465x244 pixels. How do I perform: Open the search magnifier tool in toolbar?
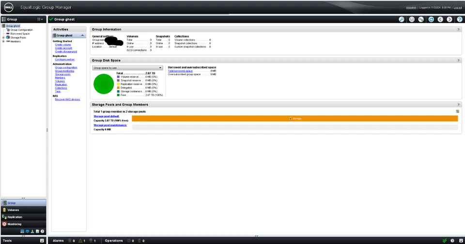point(401,19)
